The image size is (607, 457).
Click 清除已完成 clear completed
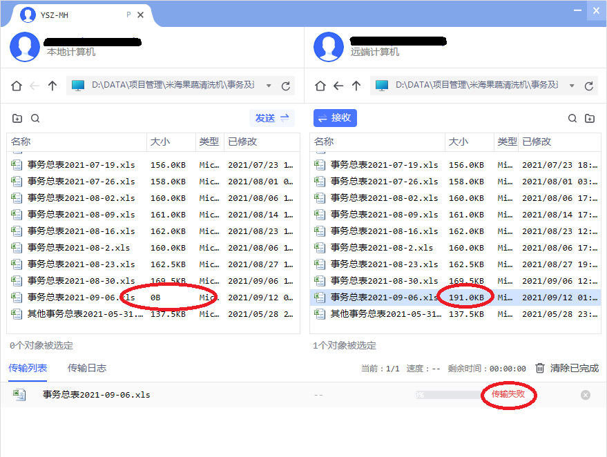(x=575, y=368)
